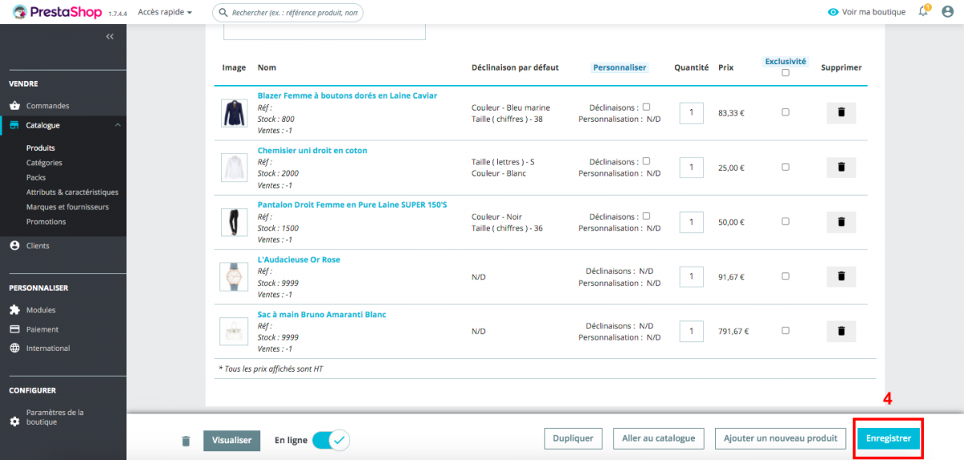Click the quantity field for Sac à main Bruno

click(x=691, y=331)
